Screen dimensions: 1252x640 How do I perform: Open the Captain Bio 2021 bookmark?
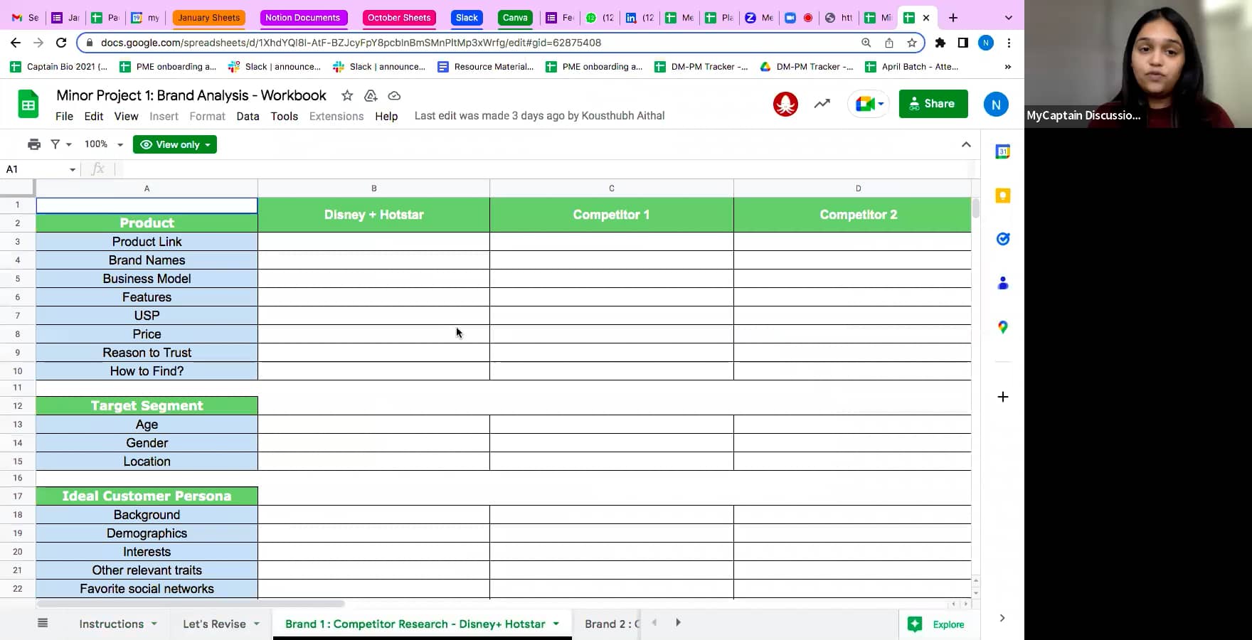click(60, 67)
